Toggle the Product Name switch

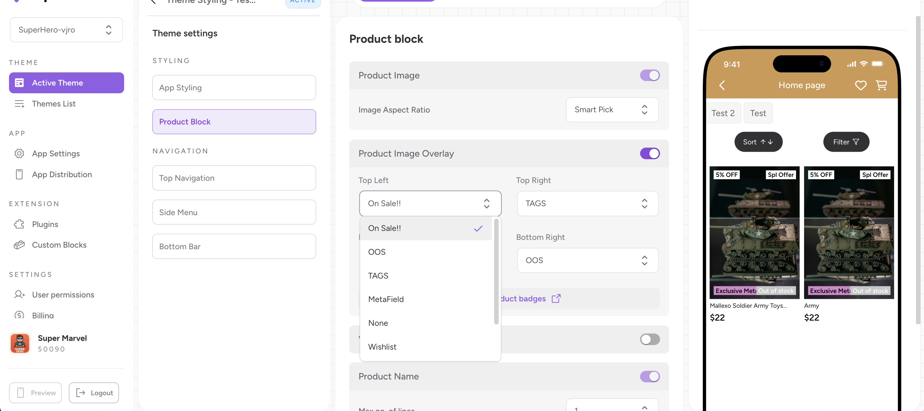[x=650, y=376]
